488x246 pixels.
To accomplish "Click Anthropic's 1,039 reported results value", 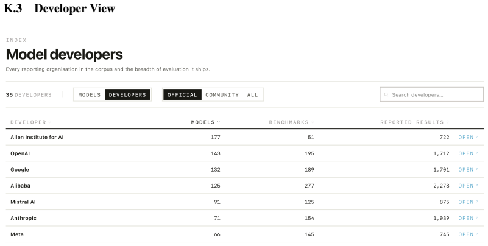I will (441, 218).
